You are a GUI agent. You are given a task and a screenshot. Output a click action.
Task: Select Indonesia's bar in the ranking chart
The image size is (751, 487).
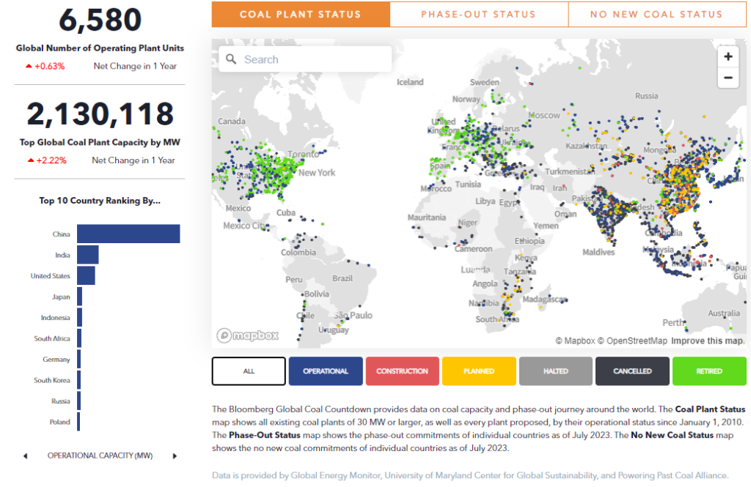tap(79, 318)
